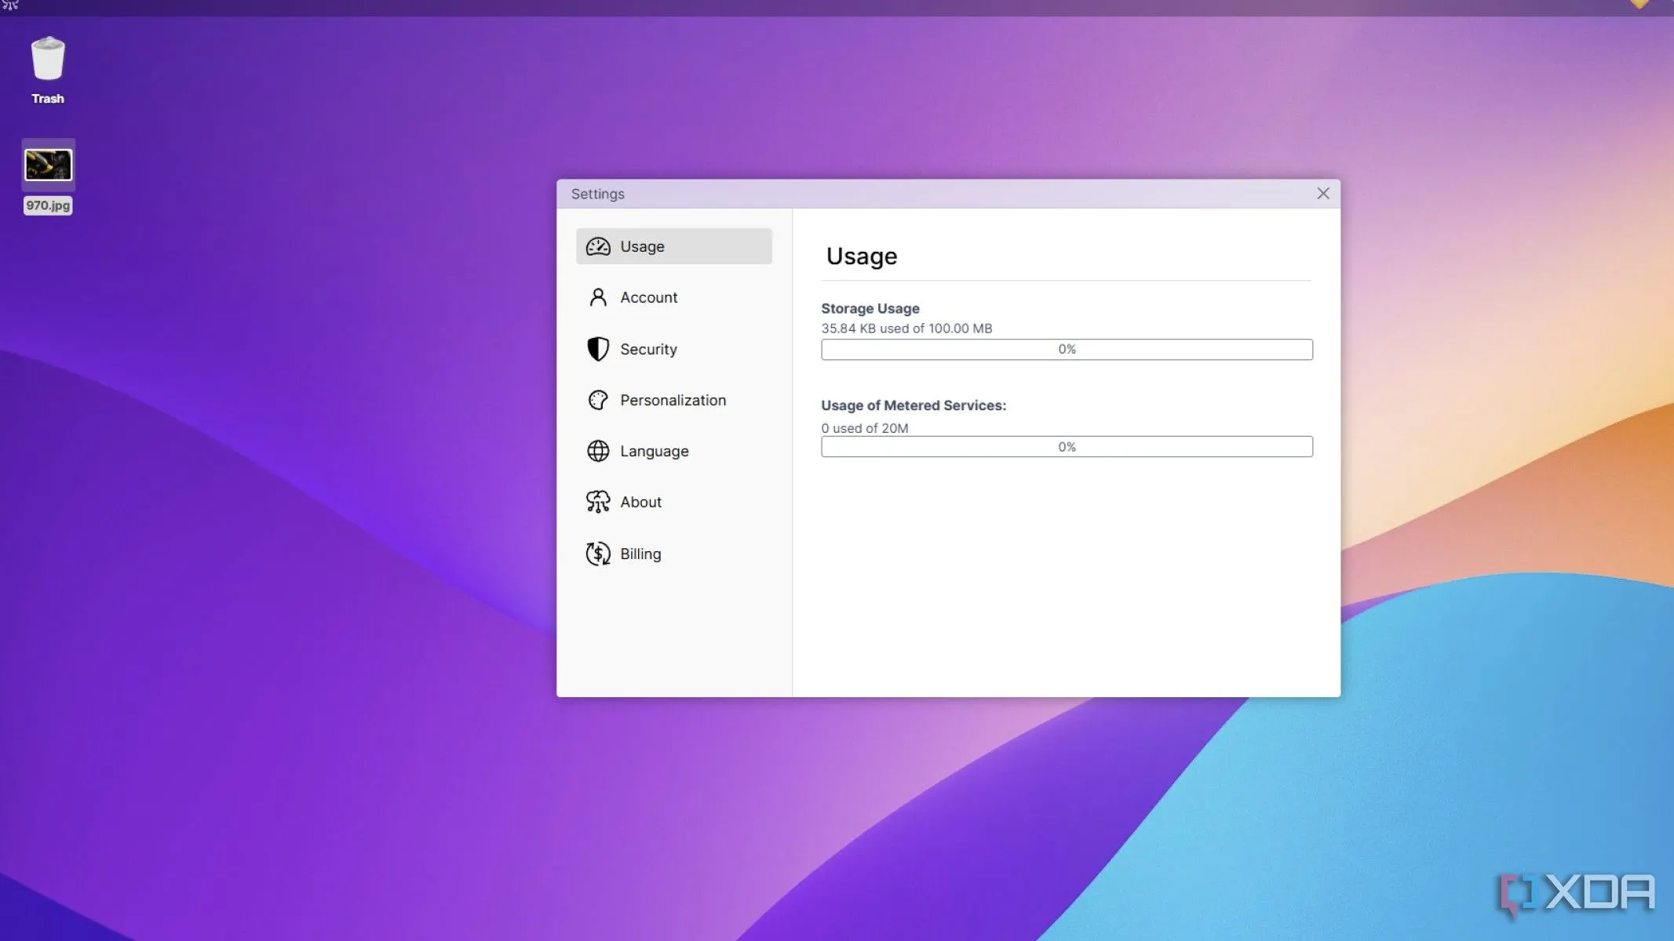Click the 'Trash' desktop label

coord(48,99)
